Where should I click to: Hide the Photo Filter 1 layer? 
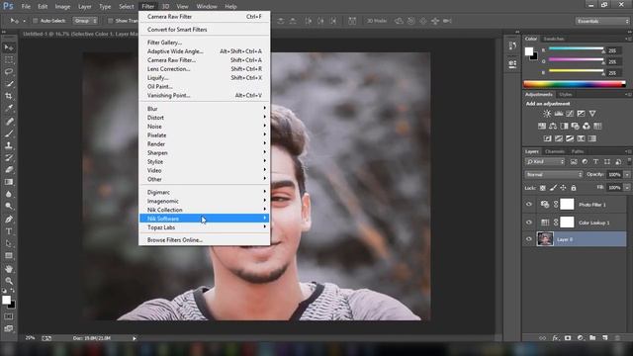529,205
